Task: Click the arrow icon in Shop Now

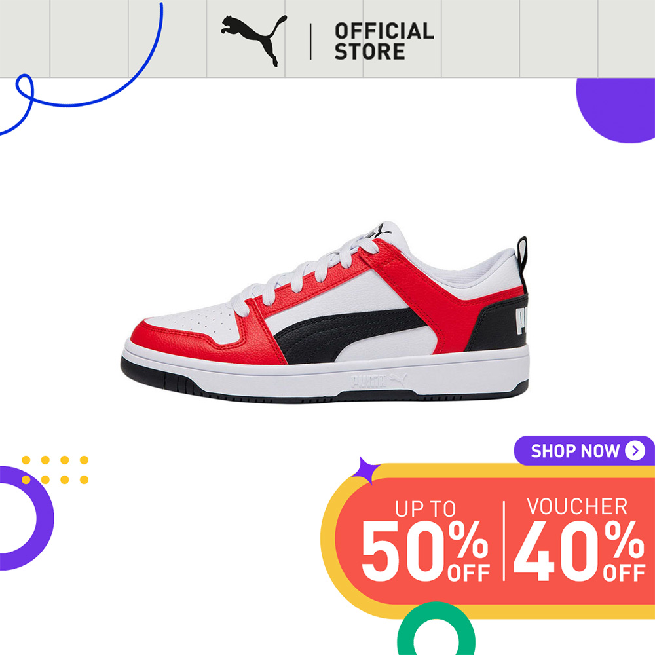Action: (x=635, y=451)
